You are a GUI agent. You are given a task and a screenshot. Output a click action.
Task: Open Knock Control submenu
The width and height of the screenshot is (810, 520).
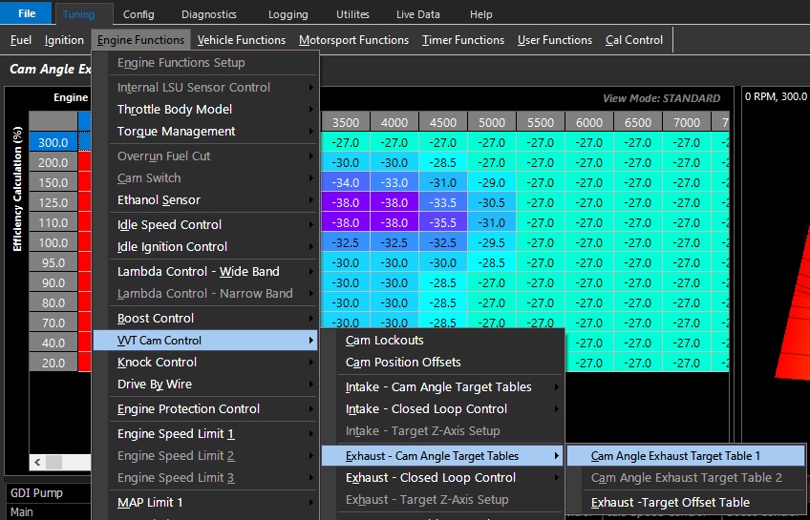pos(157,362)
